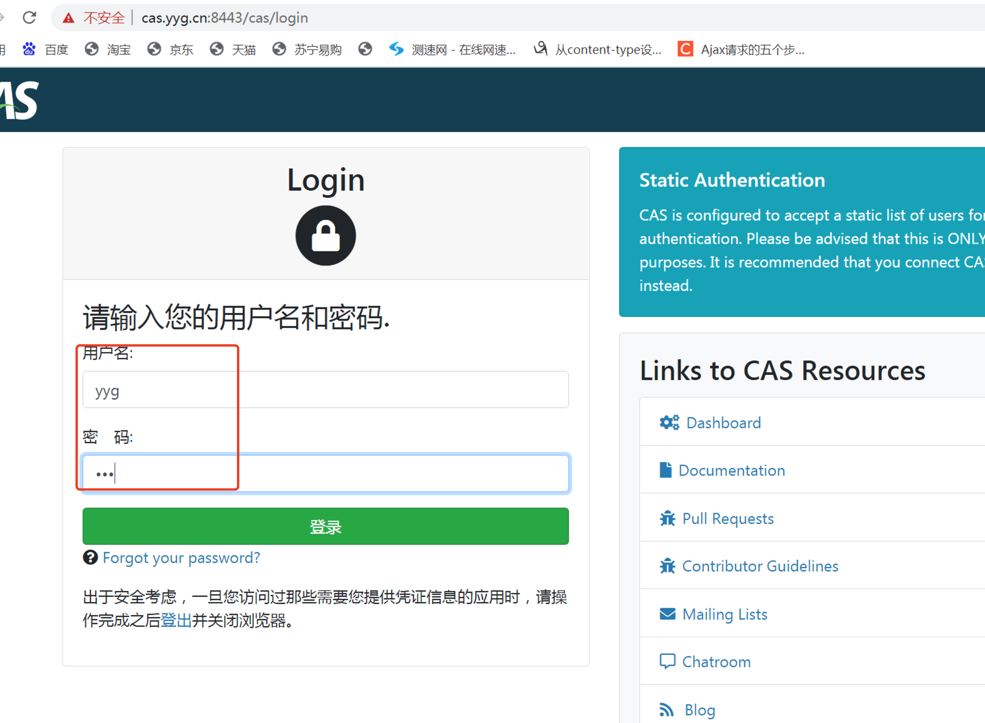
Task: Click the padlock icon below the Login heading
Action: tap(325, 235)
